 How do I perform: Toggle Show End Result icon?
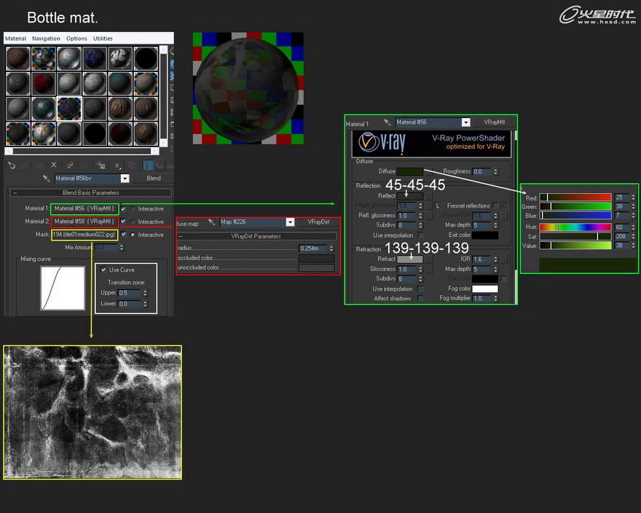coord(148,165)
